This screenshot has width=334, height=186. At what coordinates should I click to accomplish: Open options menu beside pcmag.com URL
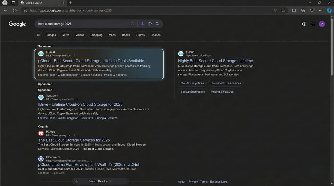(74, 135)
